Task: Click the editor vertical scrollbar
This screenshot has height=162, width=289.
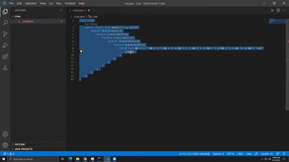Action: click(287, 65)
